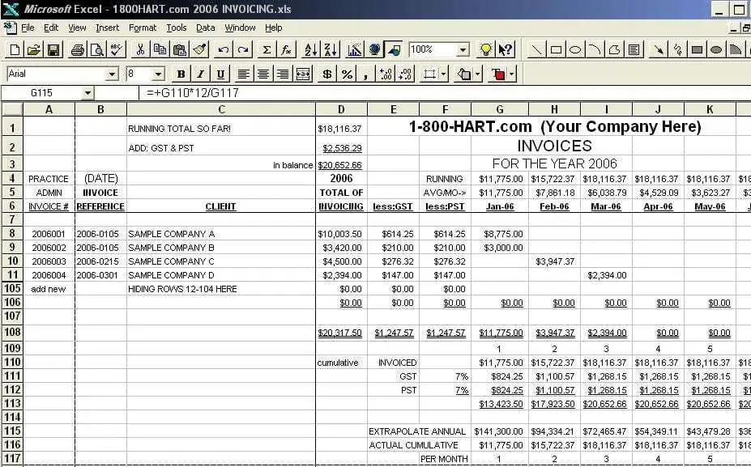Open the Function Wizard fx icon
Image resolution: width=751 pixels, height=467 pixels.
pyautogui.click(x=287, y=49)
